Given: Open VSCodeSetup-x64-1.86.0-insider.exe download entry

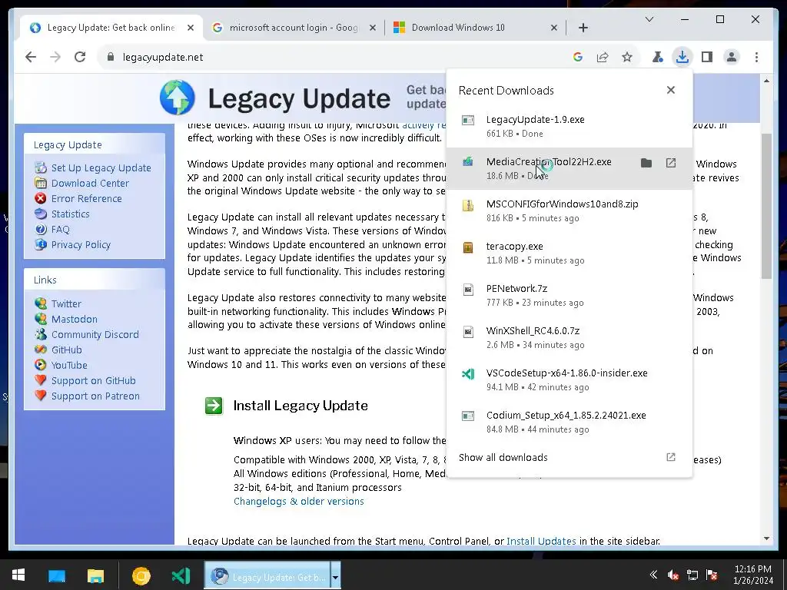Looking at the screenshot, I should click(x=569, y=379).
